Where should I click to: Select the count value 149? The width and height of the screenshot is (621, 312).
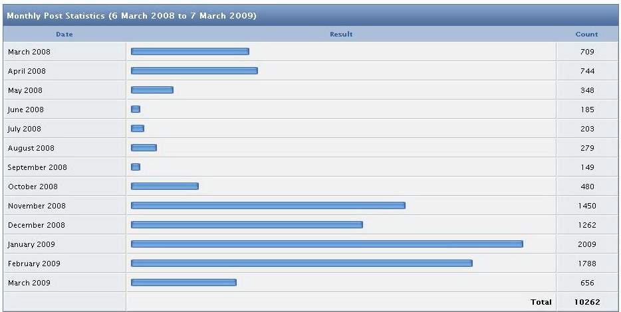coord(587,167)
